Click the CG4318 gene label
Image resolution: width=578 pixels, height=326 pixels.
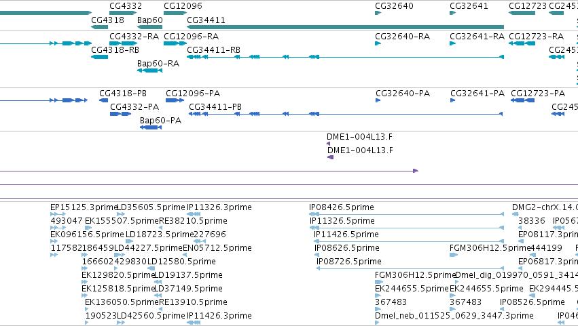107,20
